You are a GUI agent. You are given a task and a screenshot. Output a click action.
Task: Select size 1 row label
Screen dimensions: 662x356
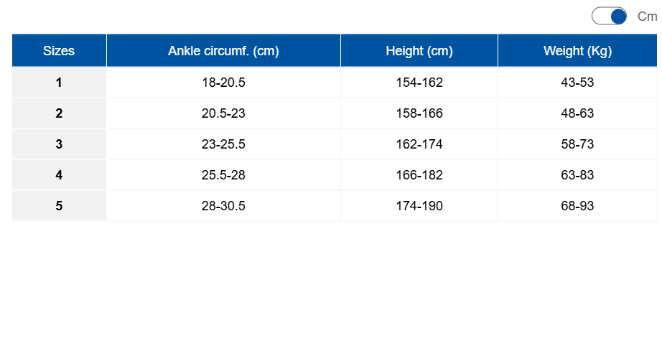[59, 83]
